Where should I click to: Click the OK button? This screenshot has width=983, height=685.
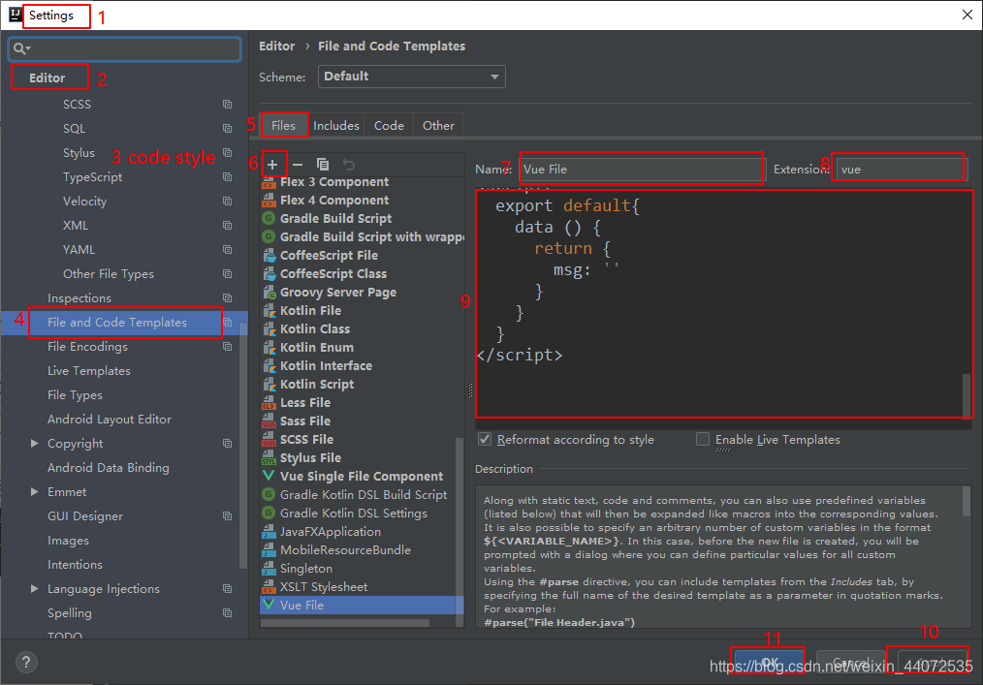pyautogui.click(x=769, y=663)
